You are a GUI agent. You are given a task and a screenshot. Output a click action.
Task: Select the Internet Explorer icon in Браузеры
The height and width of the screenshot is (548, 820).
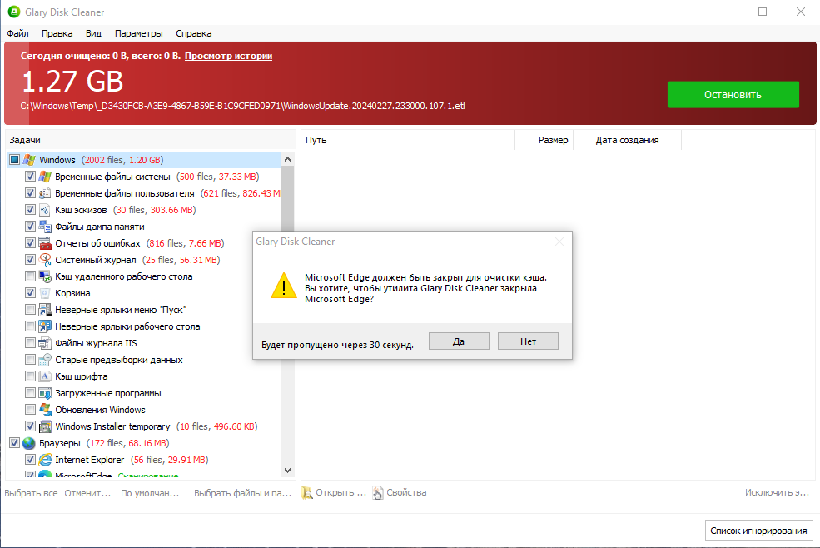pos(44,459)
